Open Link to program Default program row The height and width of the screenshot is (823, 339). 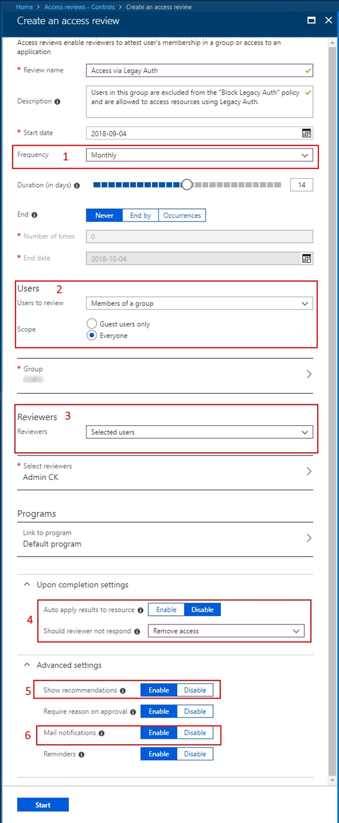click(165, 538)
